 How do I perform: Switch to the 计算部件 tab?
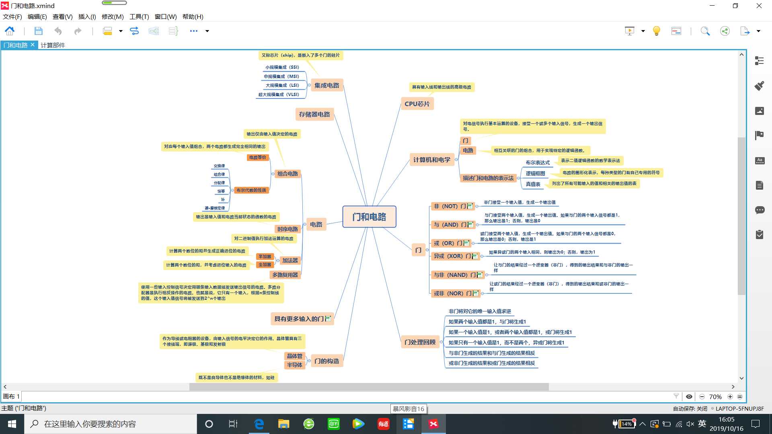pyautogui.click(x=53, y=45)
